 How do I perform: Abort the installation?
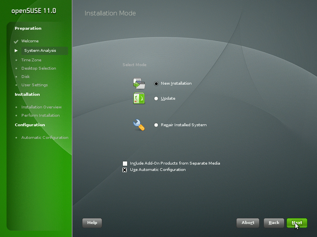click(x=248, y=223)
